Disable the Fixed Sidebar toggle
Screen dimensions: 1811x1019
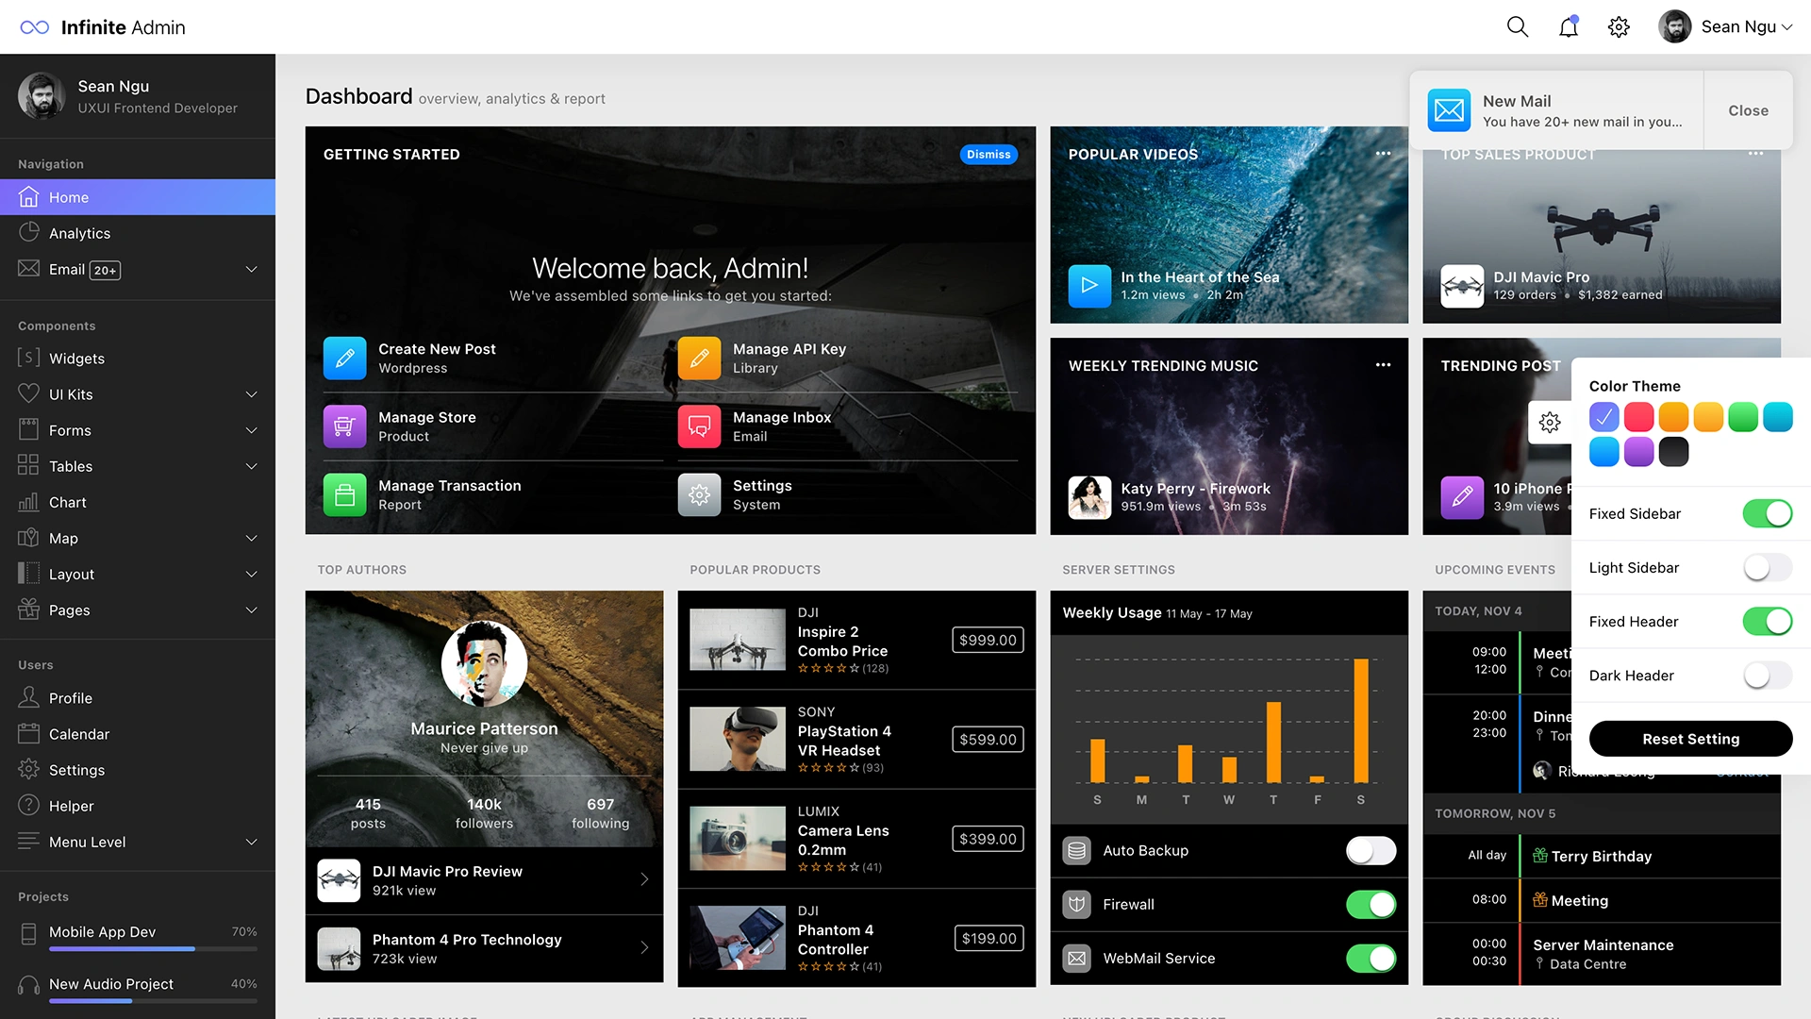tap(1767, 513)
